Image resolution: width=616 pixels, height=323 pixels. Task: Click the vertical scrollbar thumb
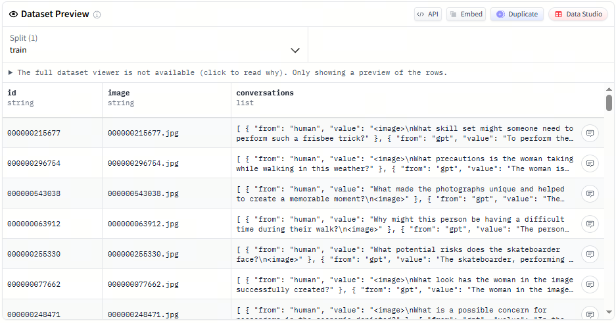(x=609, y=103)
